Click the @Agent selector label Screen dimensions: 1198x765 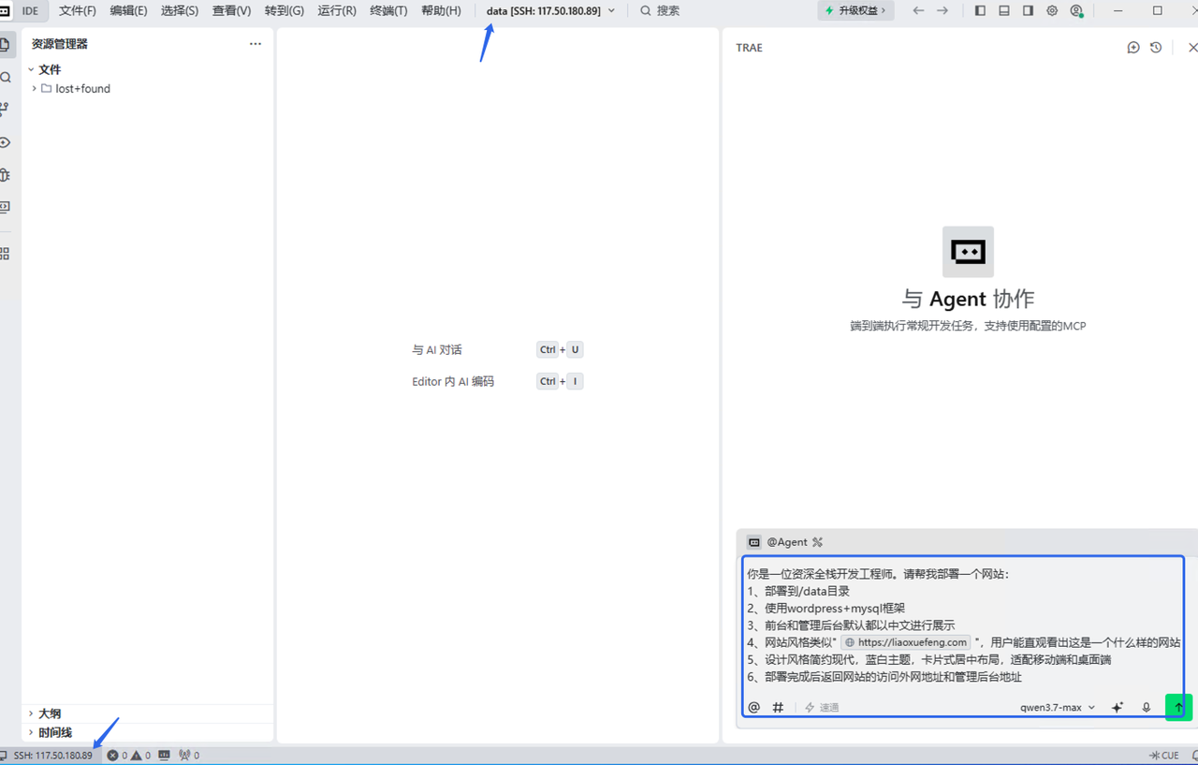pyautogui.click(x=787, y=542)
